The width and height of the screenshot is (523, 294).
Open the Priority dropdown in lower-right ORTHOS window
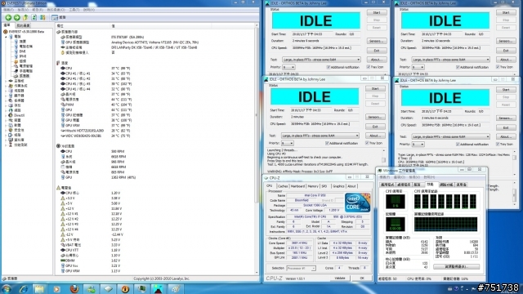[418, 144]
